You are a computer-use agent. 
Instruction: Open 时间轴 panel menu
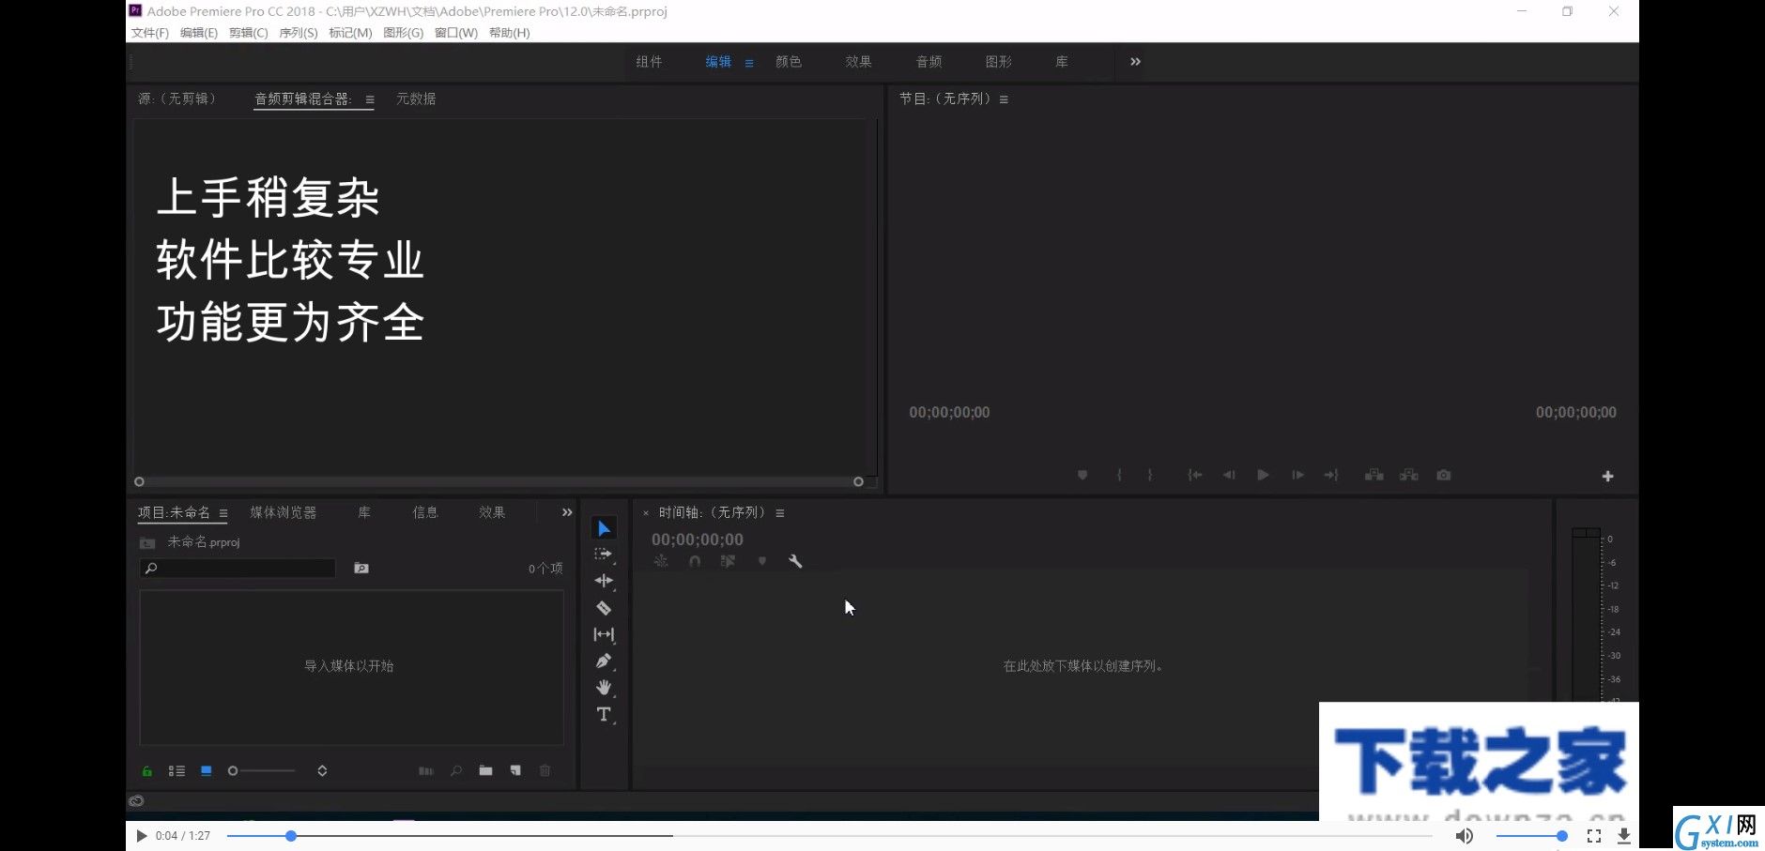780,513
